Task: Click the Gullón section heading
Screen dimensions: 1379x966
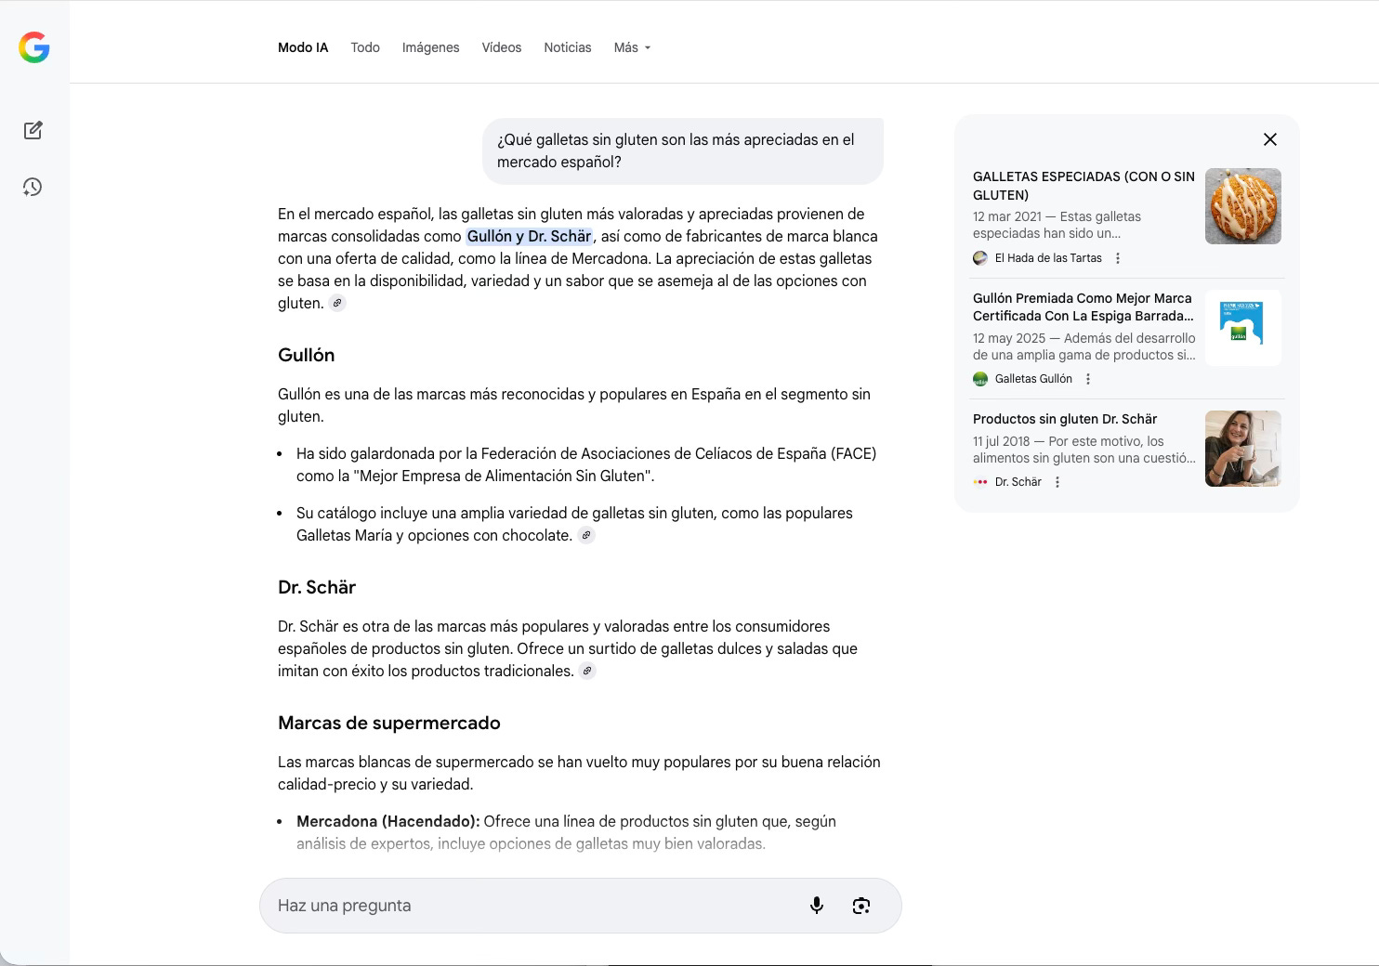Action: click(x=306, y=355)
